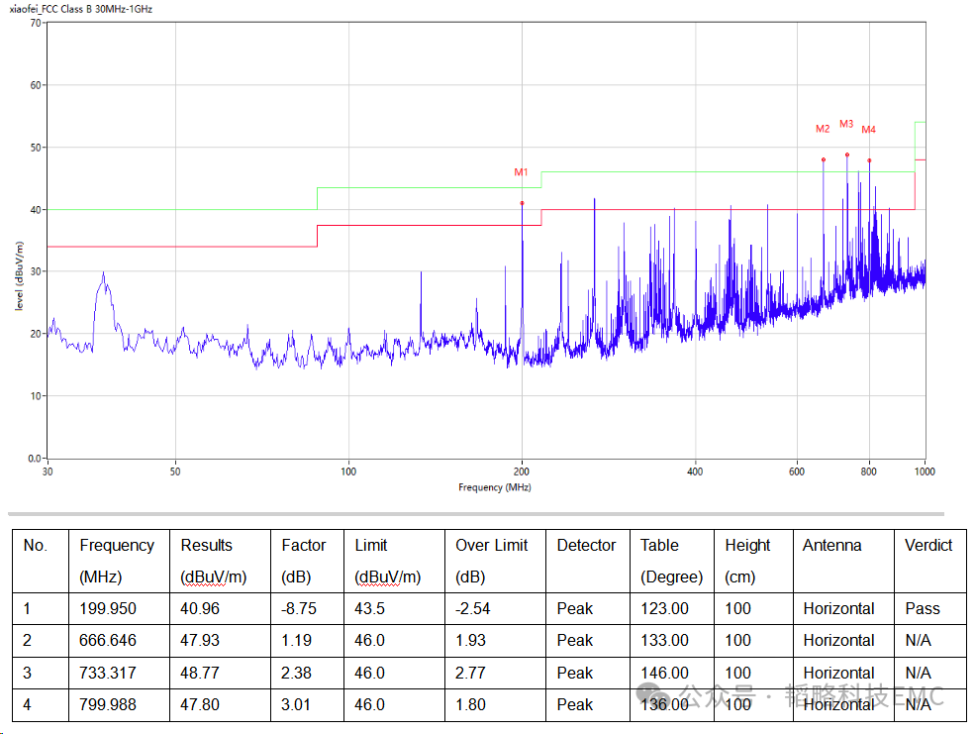Image resolution: width=975 pixels, height=734 pixels.
Task: Click the M2 marker label on the chart
Action: 823,128
